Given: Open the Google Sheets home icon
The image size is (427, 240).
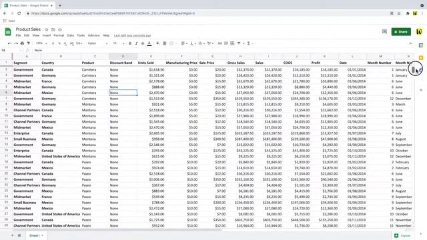Looking at the screenshot, I should point(8,32).
